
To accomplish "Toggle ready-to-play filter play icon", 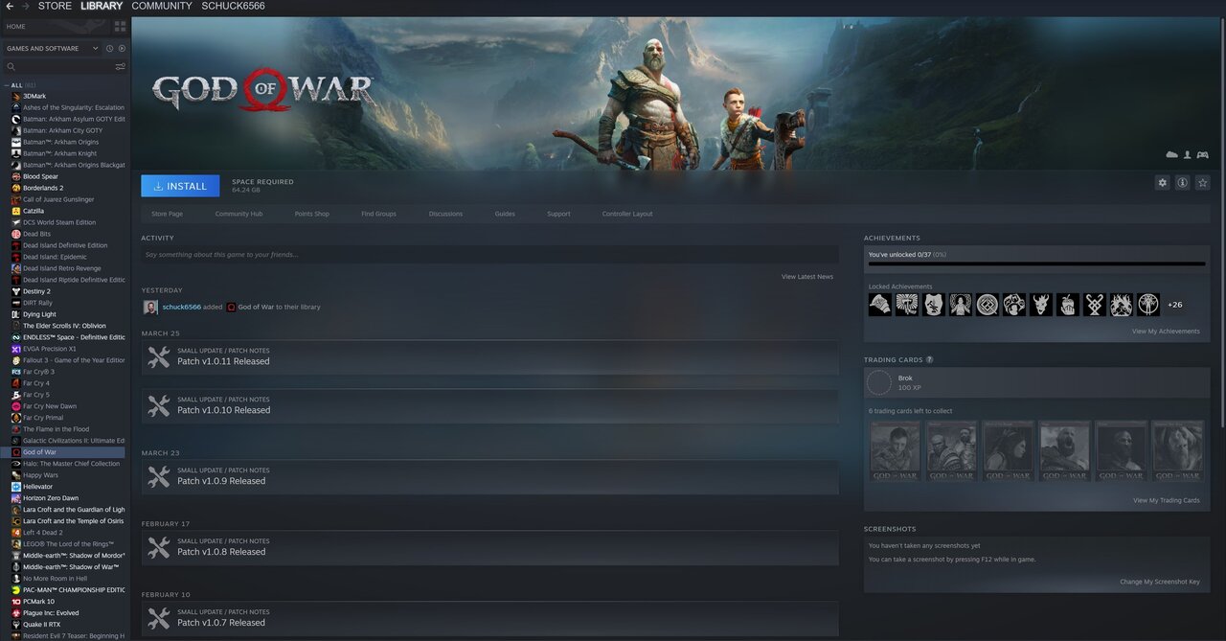I will coord(123,48).
